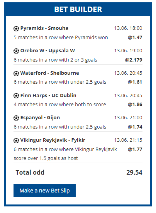Select the Espanyol - Gijon match title

40,118
